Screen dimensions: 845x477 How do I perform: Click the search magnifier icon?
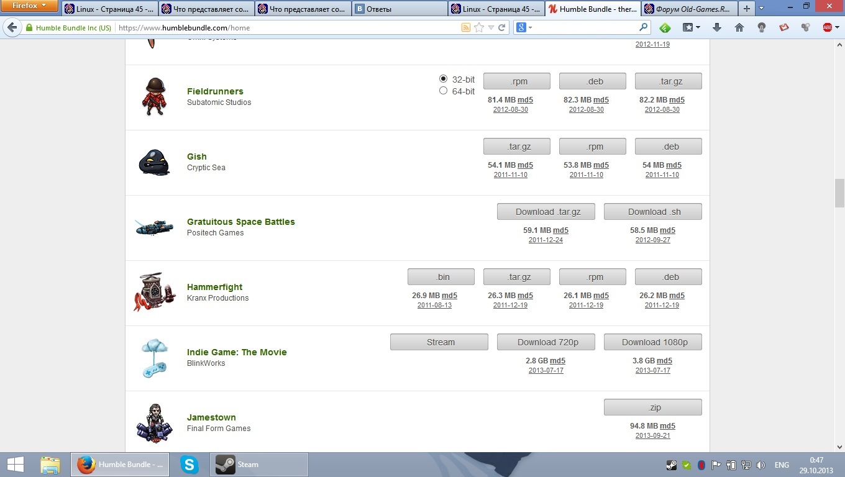644,27
